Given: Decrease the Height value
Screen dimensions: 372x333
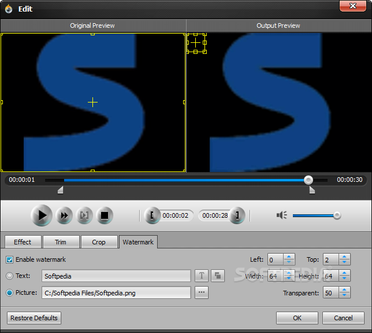Looking at the screenshot, I should click(344, 279).
